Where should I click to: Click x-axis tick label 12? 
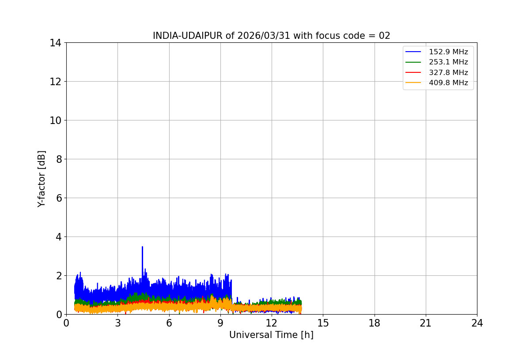tap(272, 323)
